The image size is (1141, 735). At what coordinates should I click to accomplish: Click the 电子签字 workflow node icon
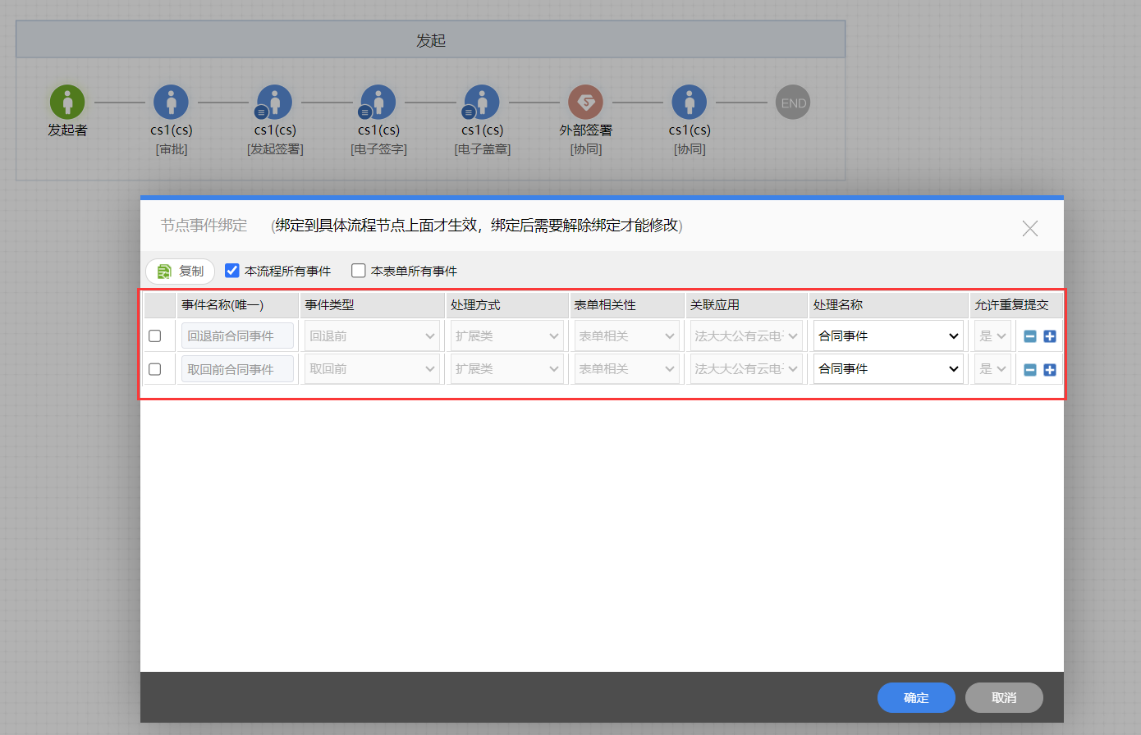tap(378, 103)
